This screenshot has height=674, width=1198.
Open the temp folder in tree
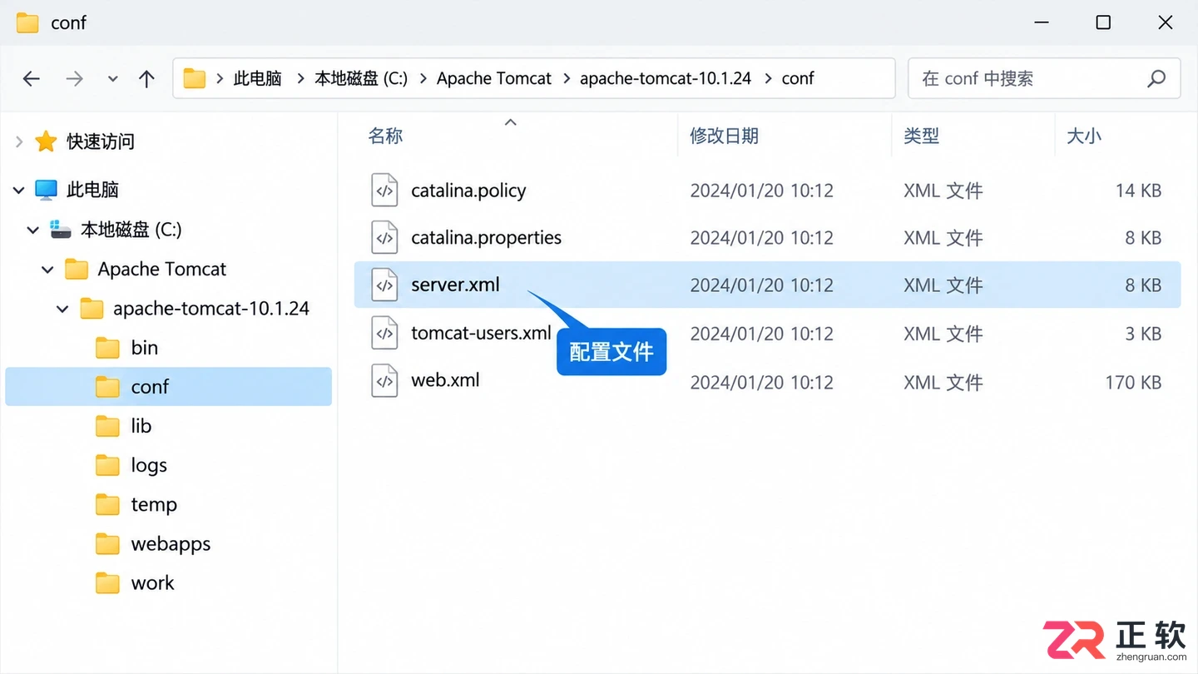154,504
